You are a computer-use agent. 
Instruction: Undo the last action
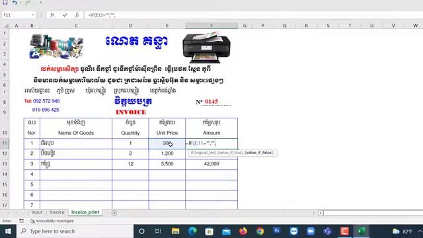click(15, 3)
